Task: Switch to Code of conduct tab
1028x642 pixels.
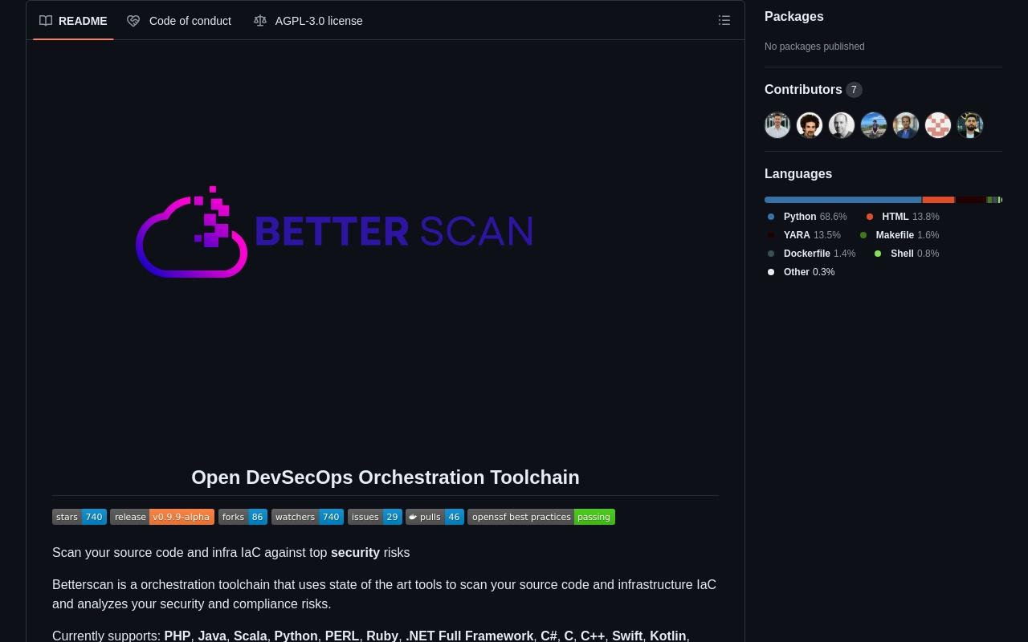Action: 179,21
